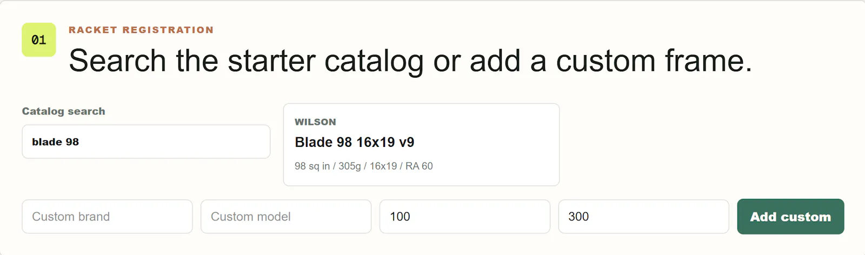Viewport: 865px width, 255px height.
Task: Click the "98 sq in" head size spec
Action: [312, 166]
